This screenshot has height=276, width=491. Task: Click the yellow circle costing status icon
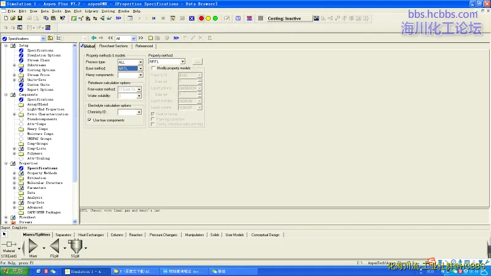tap(208, 18)
